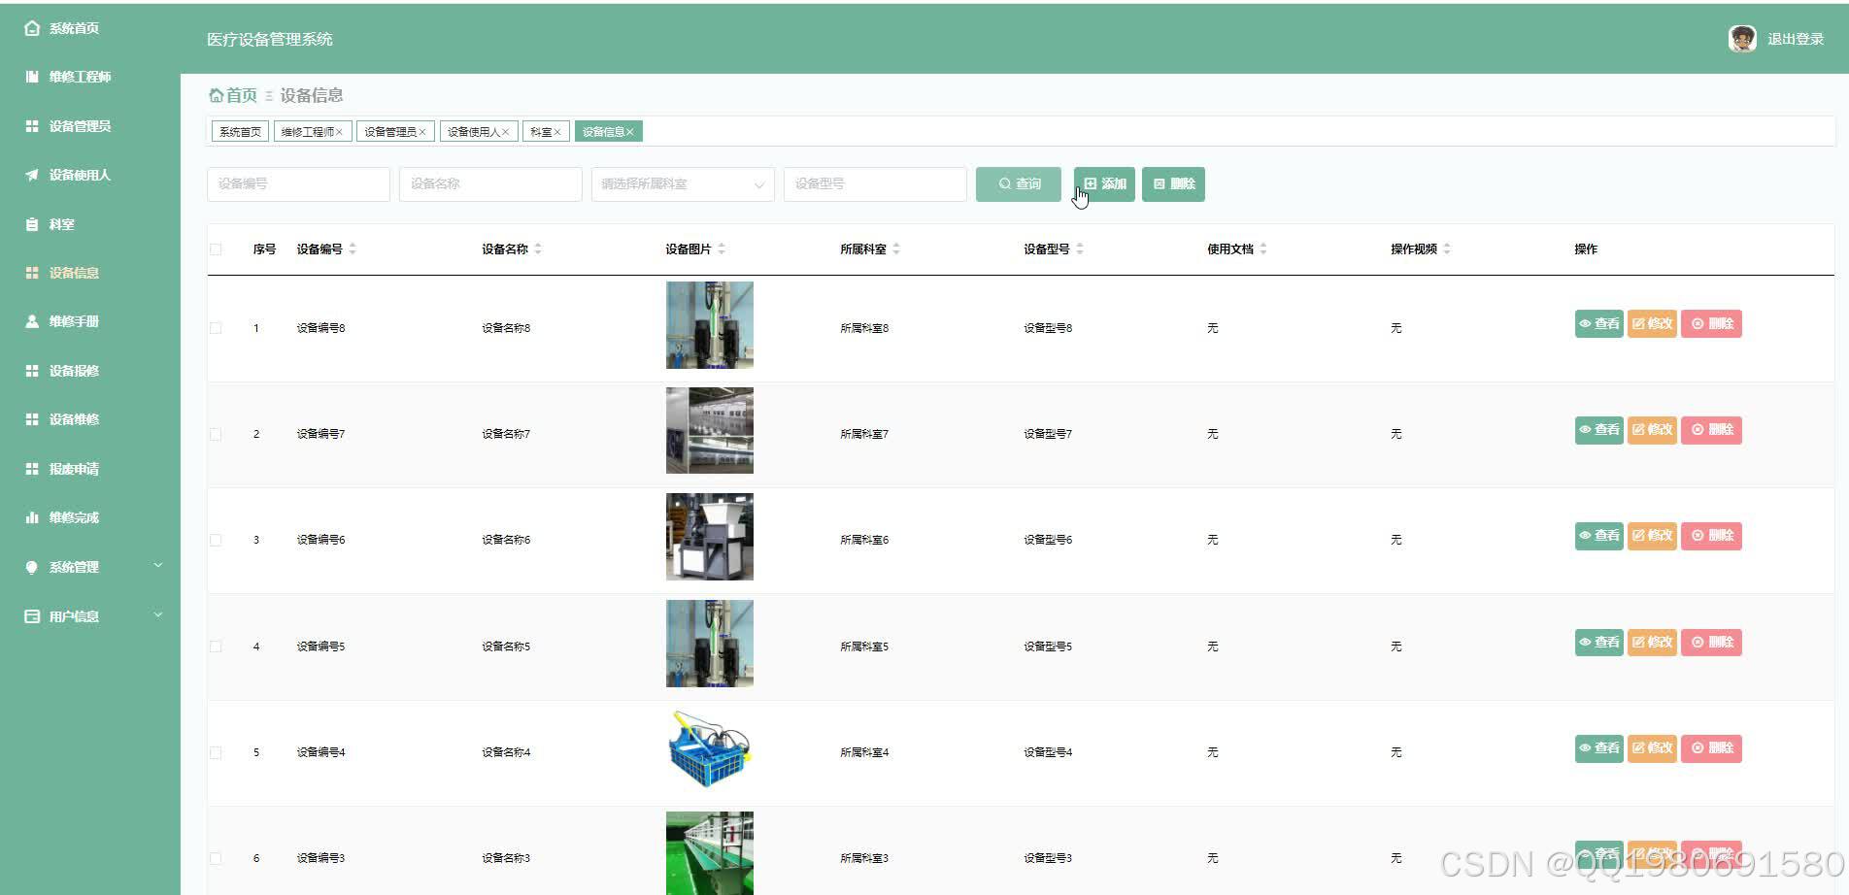The height and width of the screenshot is (895, 1849).
Task: Open the blue machine image of 设备名称4
Action: click(710, 749)
